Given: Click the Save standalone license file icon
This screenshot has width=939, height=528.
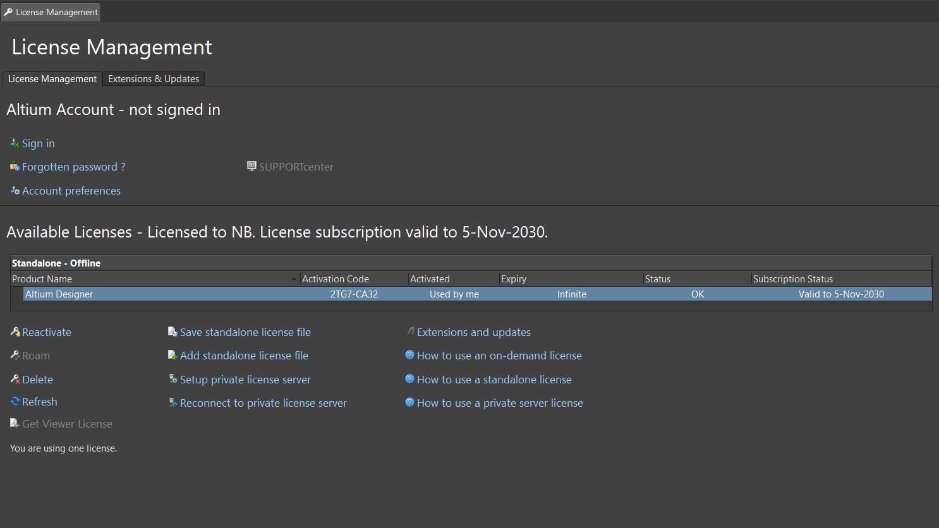Looking at the screenshot, I should (x=173, y=332).
